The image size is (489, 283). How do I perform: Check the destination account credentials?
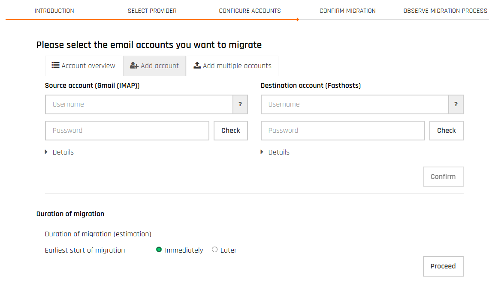click(x=447, y=131)
